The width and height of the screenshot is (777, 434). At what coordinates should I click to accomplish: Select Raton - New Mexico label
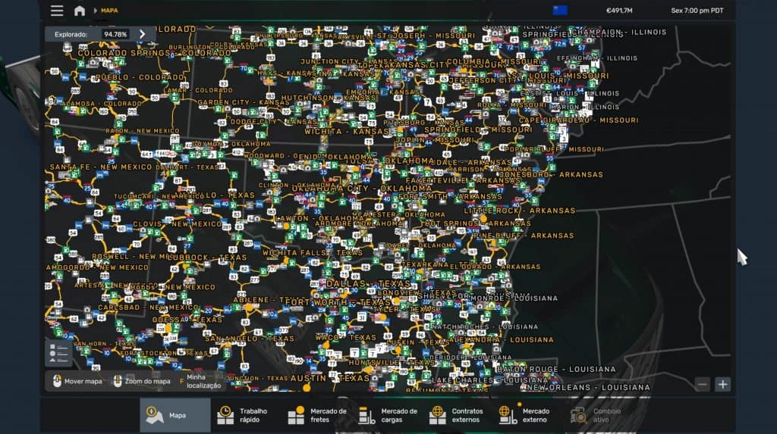pyautogui.click(x=142, y=130)
